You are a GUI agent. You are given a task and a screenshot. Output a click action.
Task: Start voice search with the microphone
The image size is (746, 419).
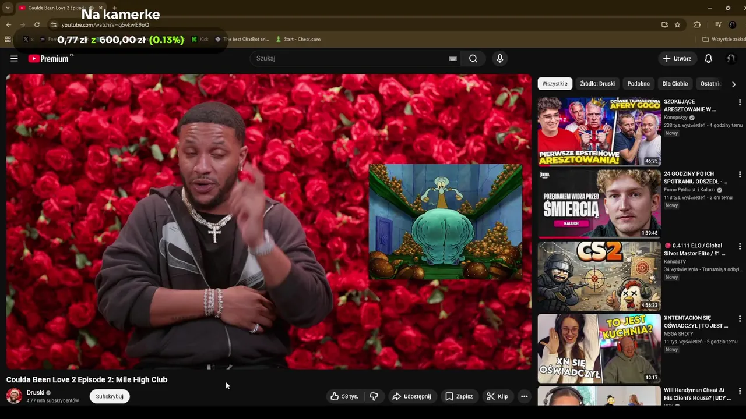coord(499,58)
